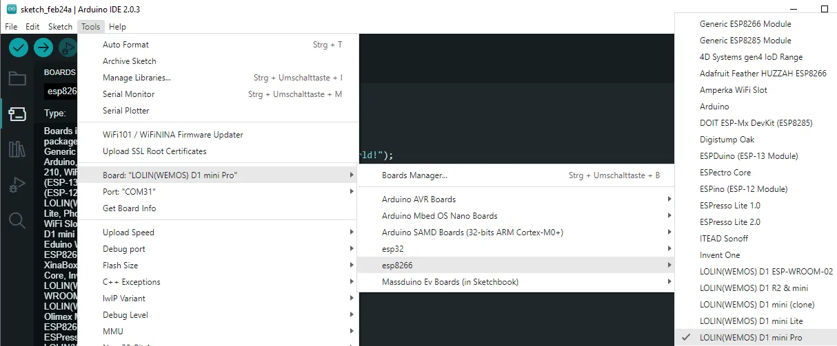Open Boards Manager... menu entry
837x346 pixels.
pyautogui.click(x=414, y=175)
